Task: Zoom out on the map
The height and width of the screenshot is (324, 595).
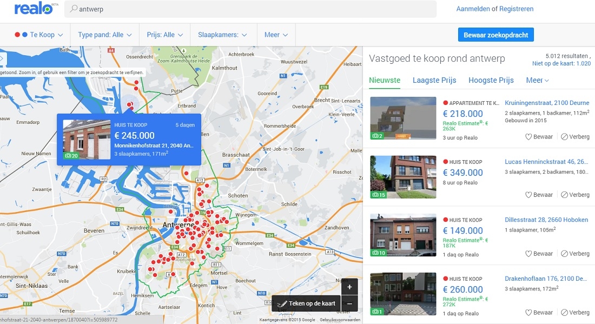Action: coord(349,303)
